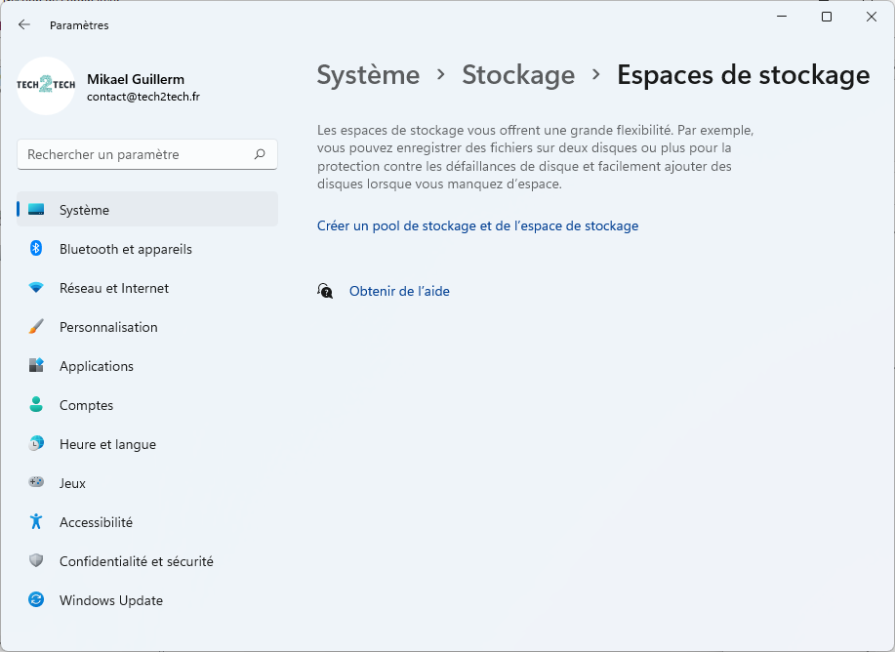The image size is (895, 652).
Task: Focus the Rechercher un paramètre field
Action: (x=147, y=154)
